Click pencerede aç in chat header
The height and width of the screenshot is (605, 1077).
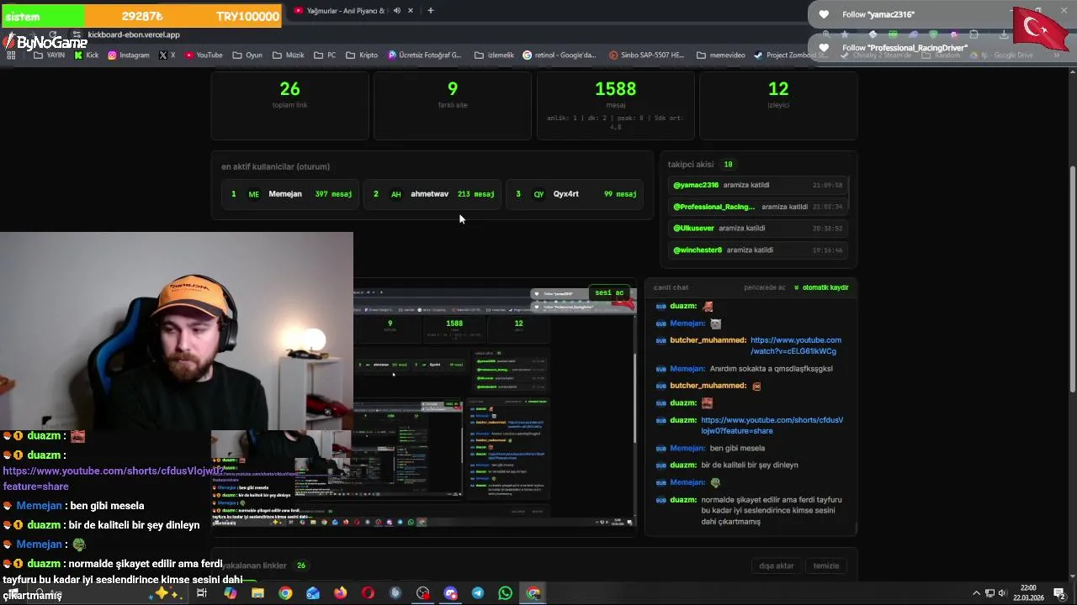point(765,287)
